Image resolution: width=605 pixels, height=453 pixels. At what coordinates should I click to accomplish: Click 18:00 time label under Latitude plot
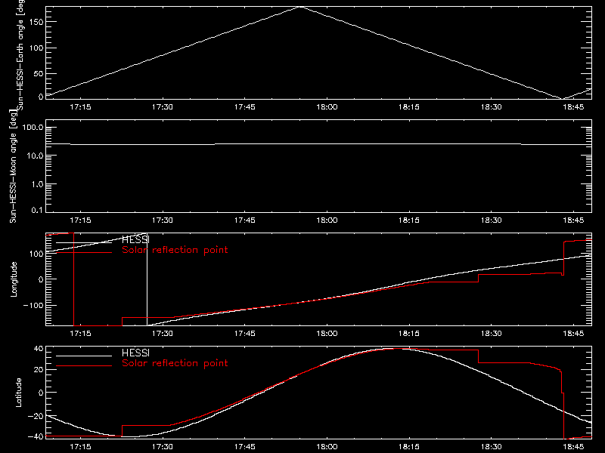327,447
